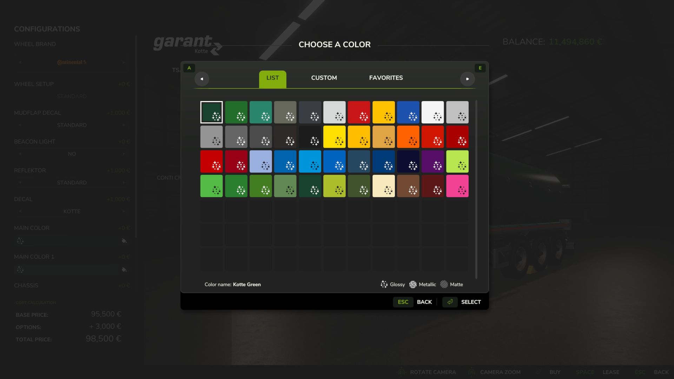Image resolution: width=674 pixels, height=379 pixels.
Task: Click the Matte material legend icon
Action: (444, 284)
